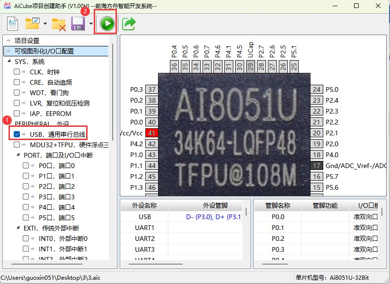Screen dimensions: 390x284
Task: Select pin 43 labeled P1.0
Action: (152, 155)
